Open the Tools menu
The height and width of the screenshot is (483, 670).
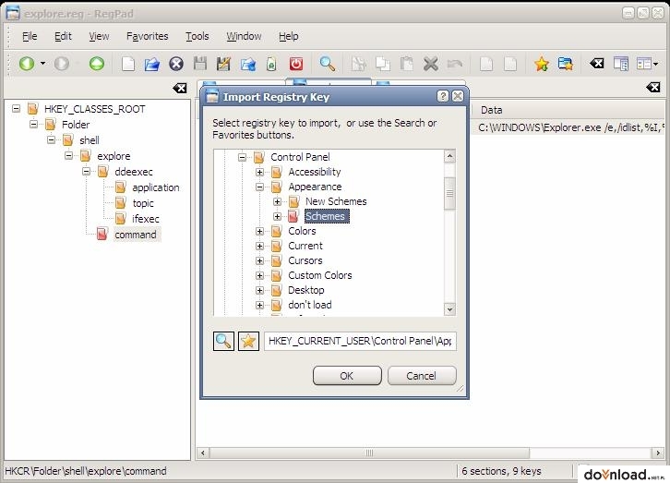pyautogui.click(x=197, y=36)
